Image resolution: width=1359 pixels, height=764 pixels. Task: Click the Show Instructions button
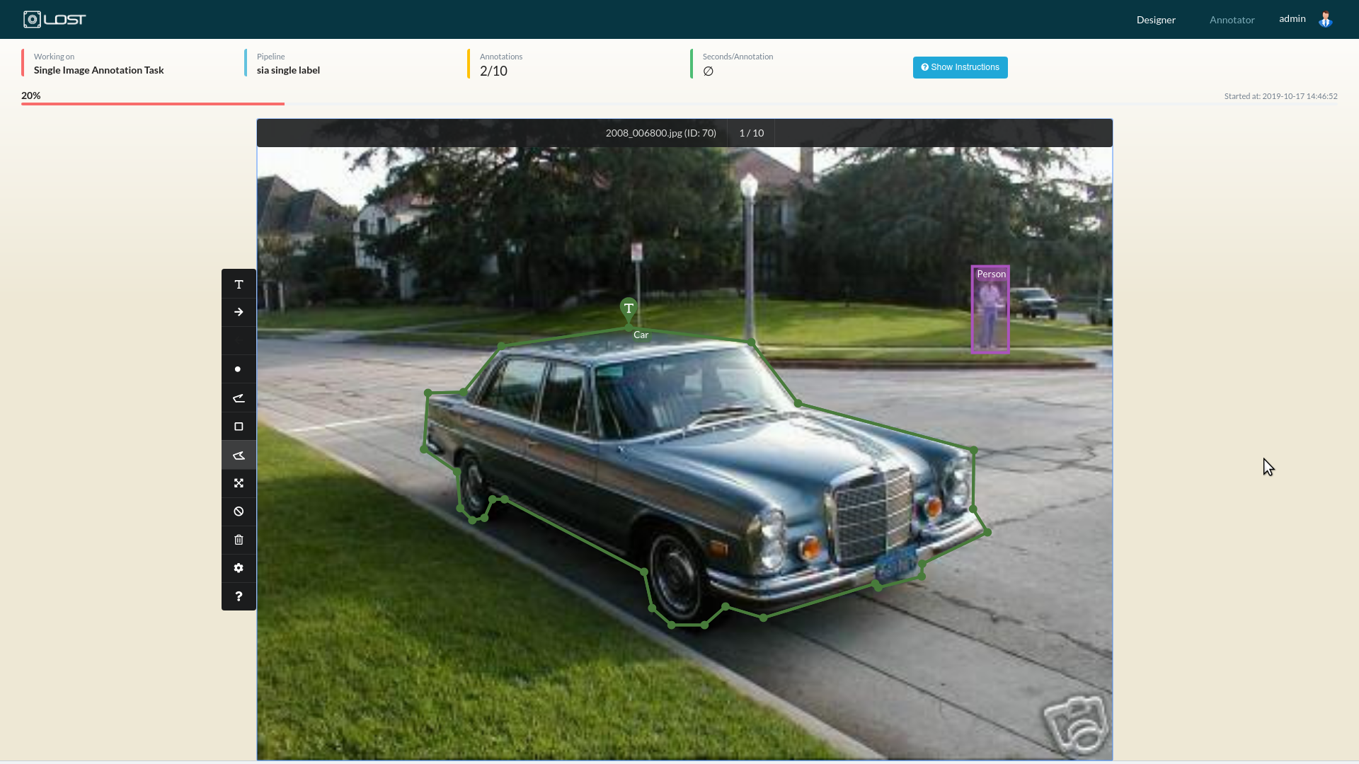click(960, 67)
